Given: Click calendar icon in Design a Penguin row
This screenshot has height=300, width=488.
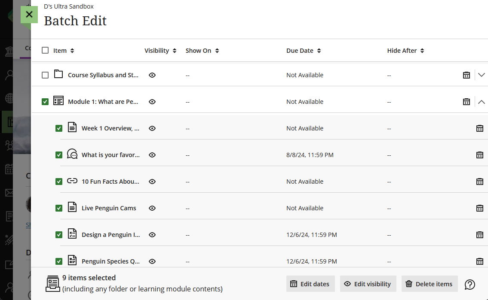Looking at the screenshot, I should 479,235.
